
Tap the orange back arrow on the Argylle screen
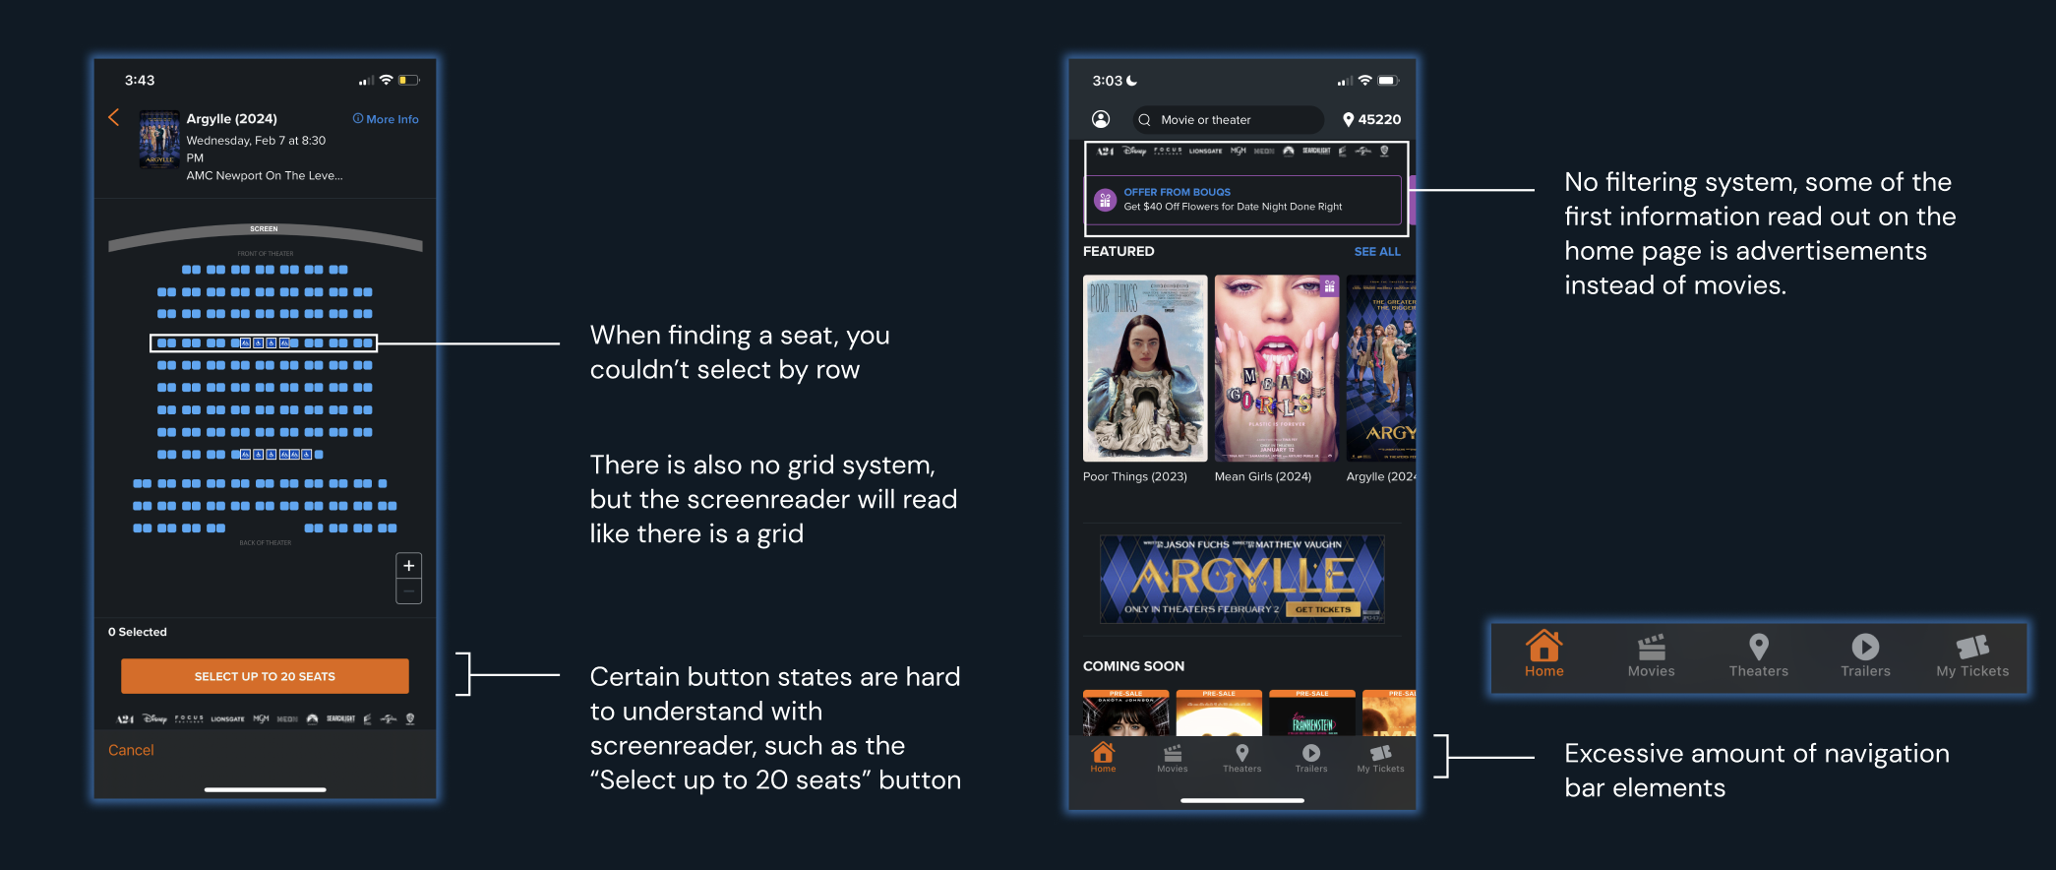click(114, 118)
